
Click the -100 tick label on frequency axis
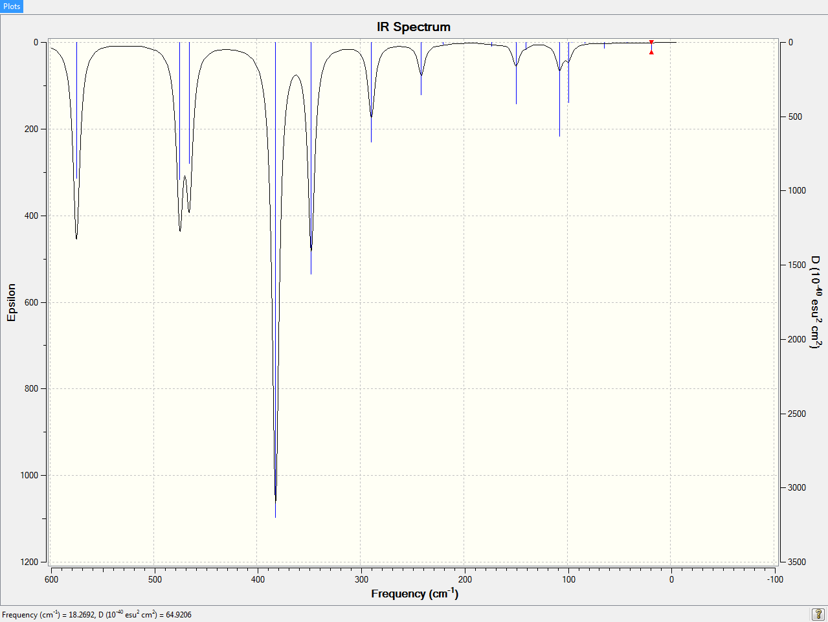[x=775, y=579]
